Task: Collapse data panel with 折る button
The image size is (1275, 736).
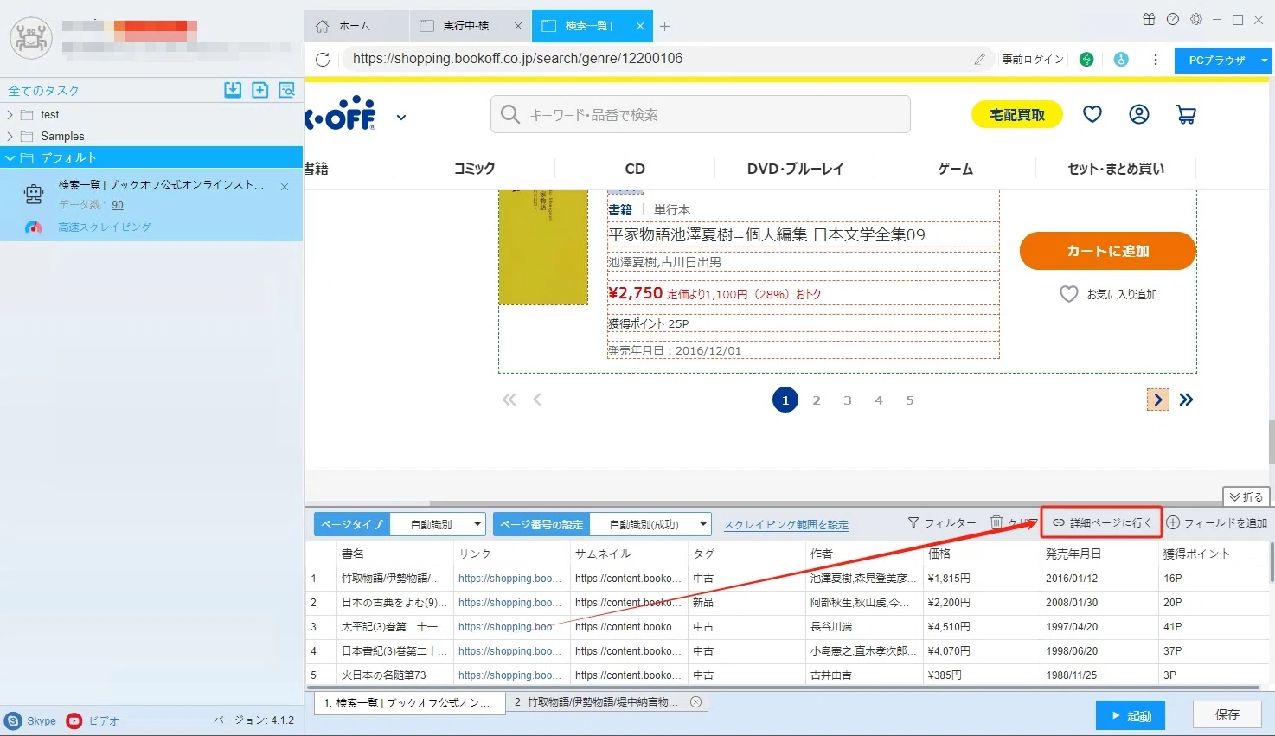Action: (1246, 496)
